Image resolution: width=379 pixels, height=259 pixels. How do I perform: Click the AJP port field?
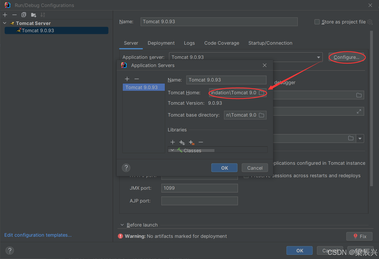coord(199,201)
